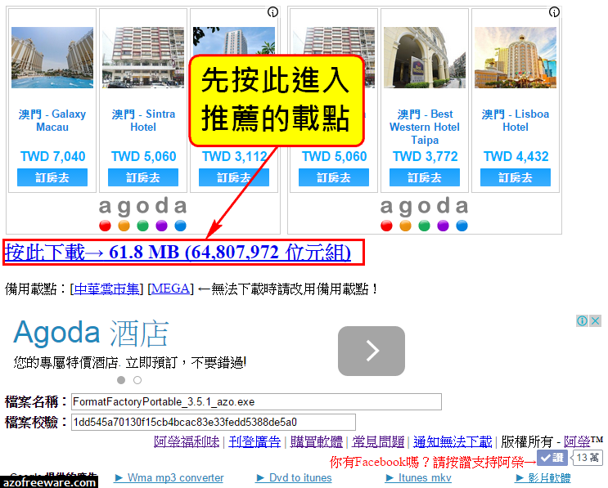Click the Agoda 酒店 ad headline
The image size is (608, 488).
point(91,333)
